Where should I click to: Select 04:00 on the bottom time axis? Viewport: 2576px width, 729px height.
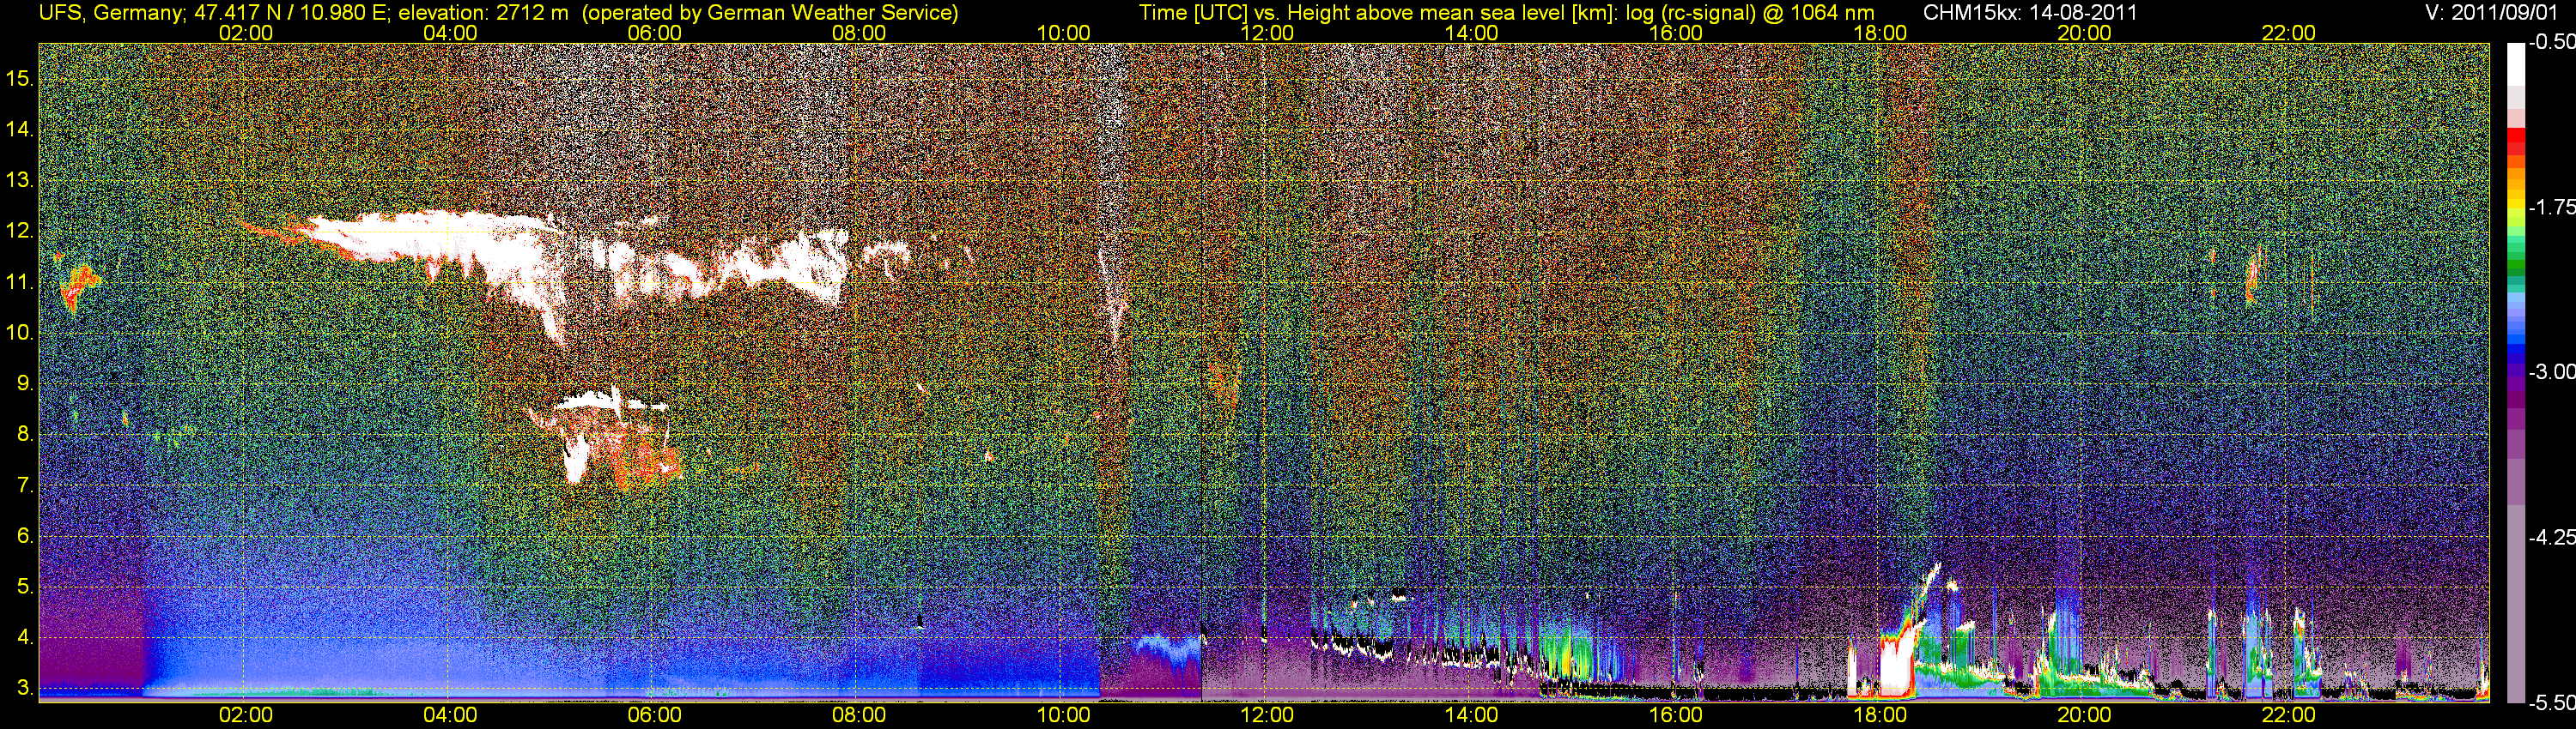point(450,715)
